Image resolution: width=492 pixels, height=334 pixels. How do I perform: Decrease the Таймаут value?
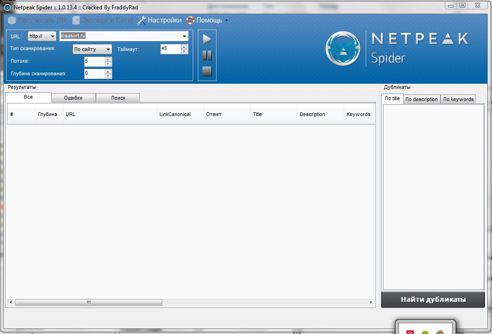click(x=184, y=51)
